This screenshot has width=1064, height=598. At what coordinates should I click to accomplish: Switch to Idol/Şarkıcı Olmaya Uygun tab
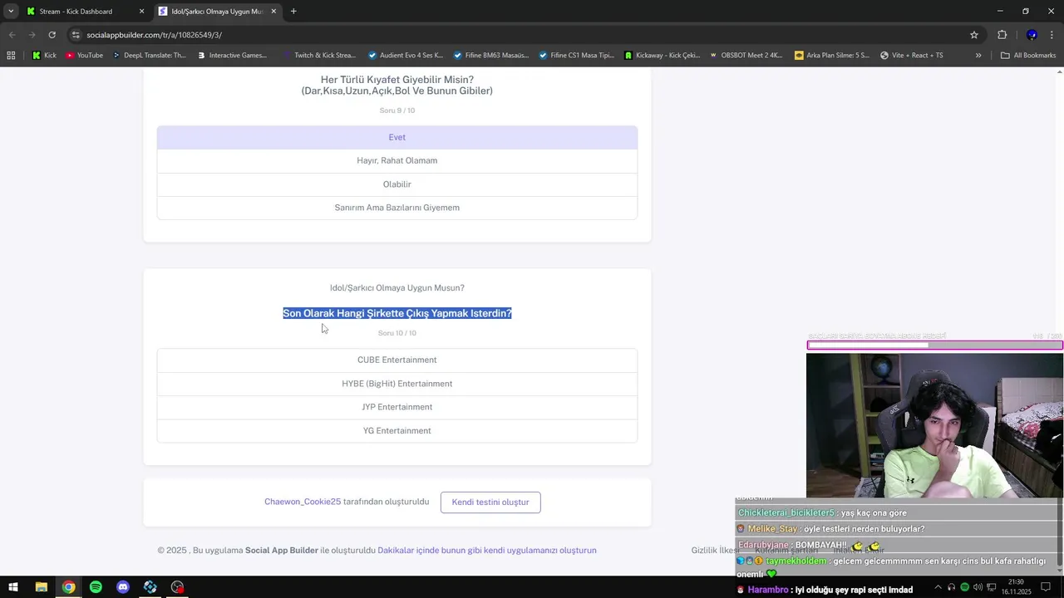218,12
